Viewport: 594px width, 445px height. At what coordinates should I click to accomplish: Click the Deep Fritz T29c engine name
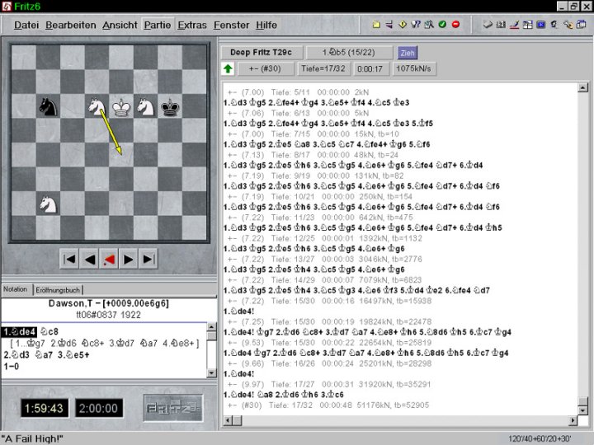[261, 53]
